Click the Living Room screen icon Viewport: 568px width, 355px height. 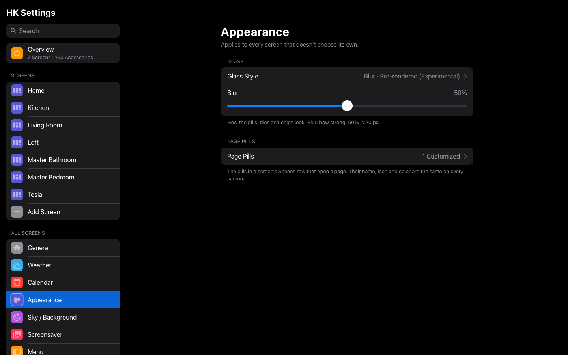click(x=17, y=125)
